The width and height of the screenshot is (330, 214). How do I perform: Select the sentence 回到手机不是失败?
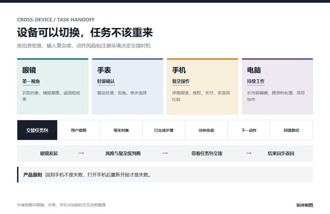98,175
